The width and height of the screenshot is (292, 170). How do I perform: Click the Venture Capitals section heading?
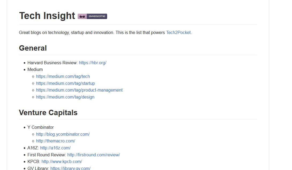(48, 113)
